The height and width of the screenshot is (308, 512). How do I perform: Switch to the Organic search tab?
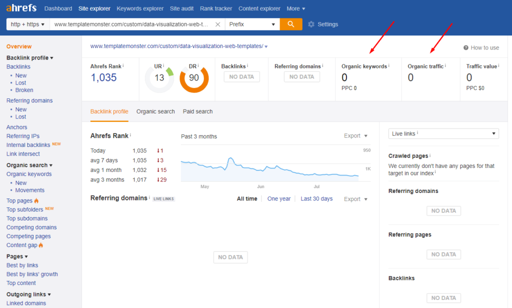(x=155, y=111)
